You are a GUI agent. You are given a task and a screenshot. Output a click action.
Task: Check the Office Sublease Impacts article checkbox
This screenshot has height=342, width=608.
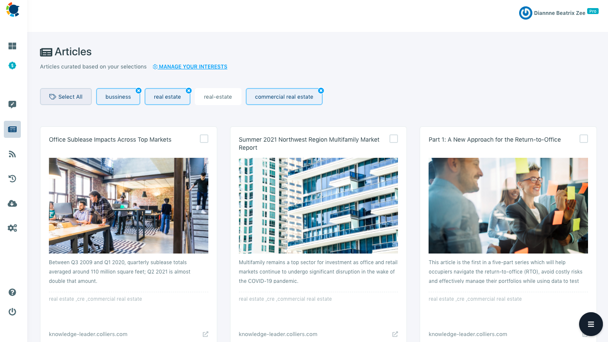click(204, 139)
